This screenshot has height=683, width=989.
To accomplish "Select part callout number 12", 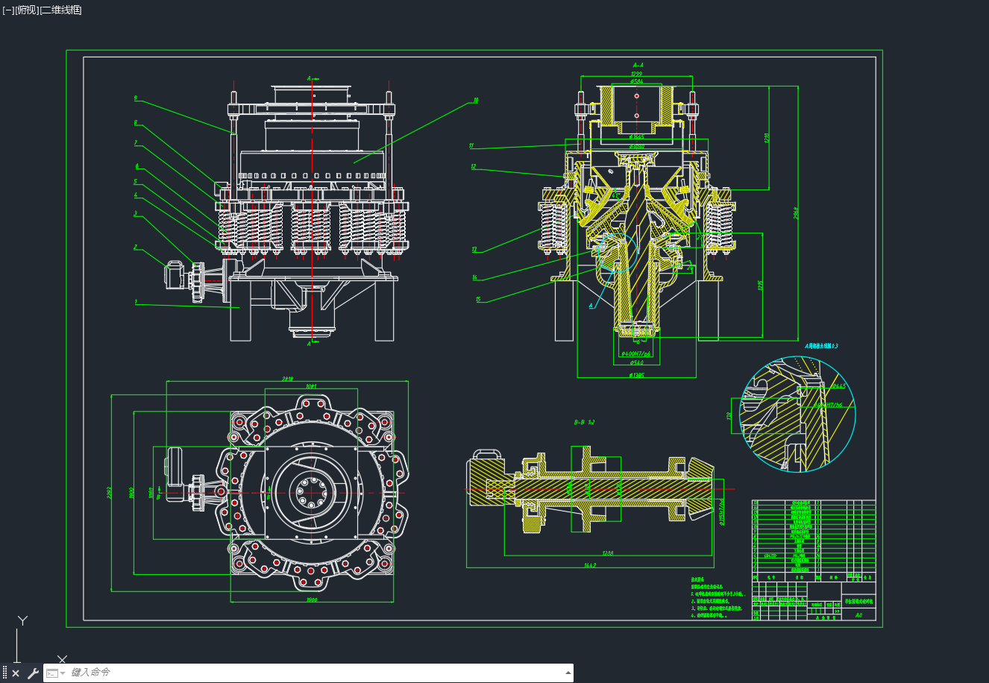I will 473,166.
